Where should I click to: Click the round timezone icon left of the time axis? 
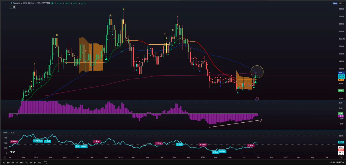(4, 158)
